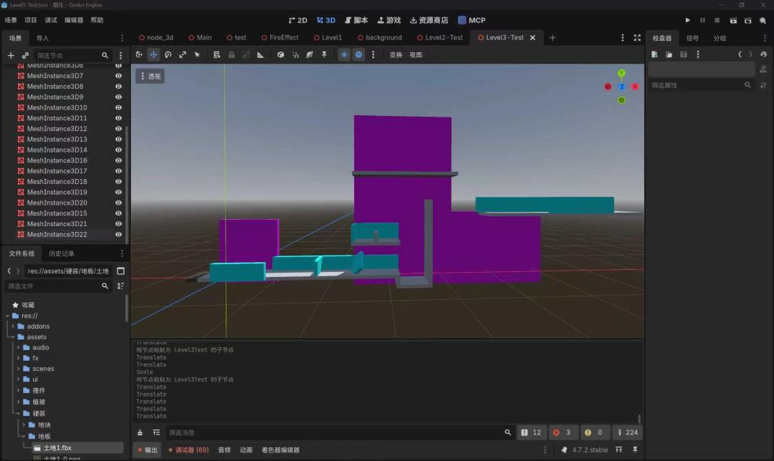
Task: Toggle visibility of MeshInstance3D10
Action: pyautogui.click(x=118, y=107)
